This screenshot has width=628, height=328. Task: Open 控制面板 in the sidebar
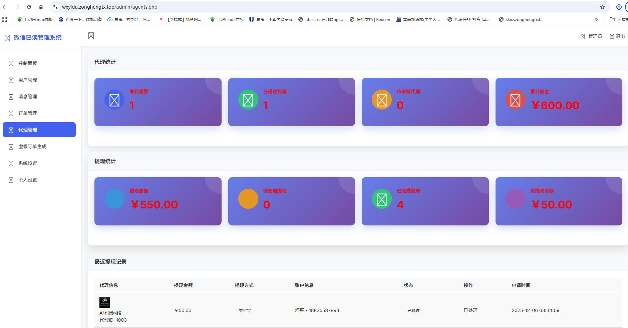[x=28, y=63]
